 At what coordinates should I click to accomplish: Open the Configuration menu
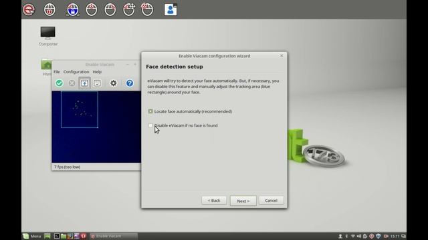point(76,72)
